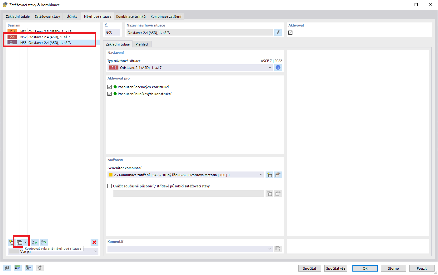Click the ASCE 7 | 2022 label
The image size is (438, 275).
271,61
